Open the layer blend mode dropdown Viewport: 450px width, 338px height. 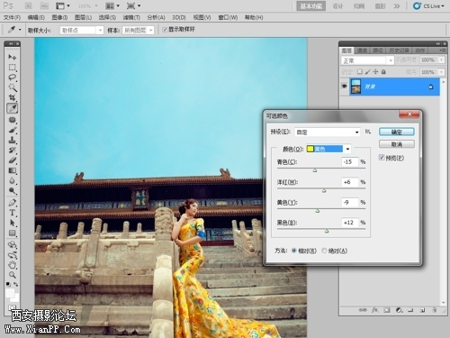click(x=367, y=60)
